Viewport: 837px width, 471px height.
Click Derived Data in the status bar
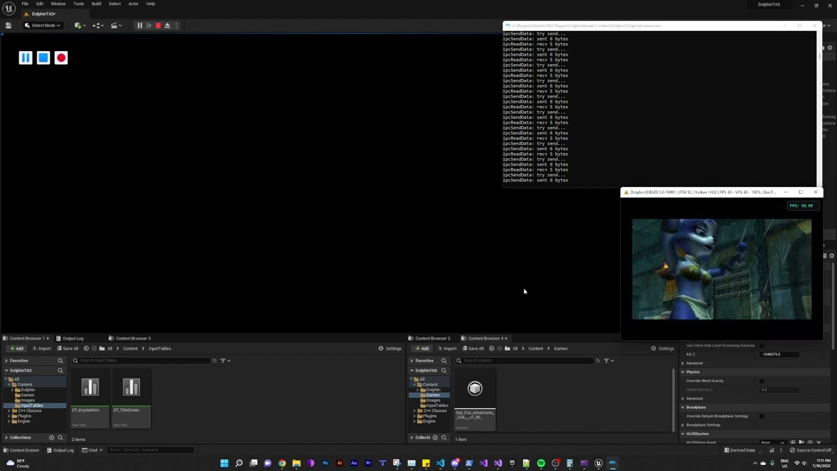click(739, 450)
